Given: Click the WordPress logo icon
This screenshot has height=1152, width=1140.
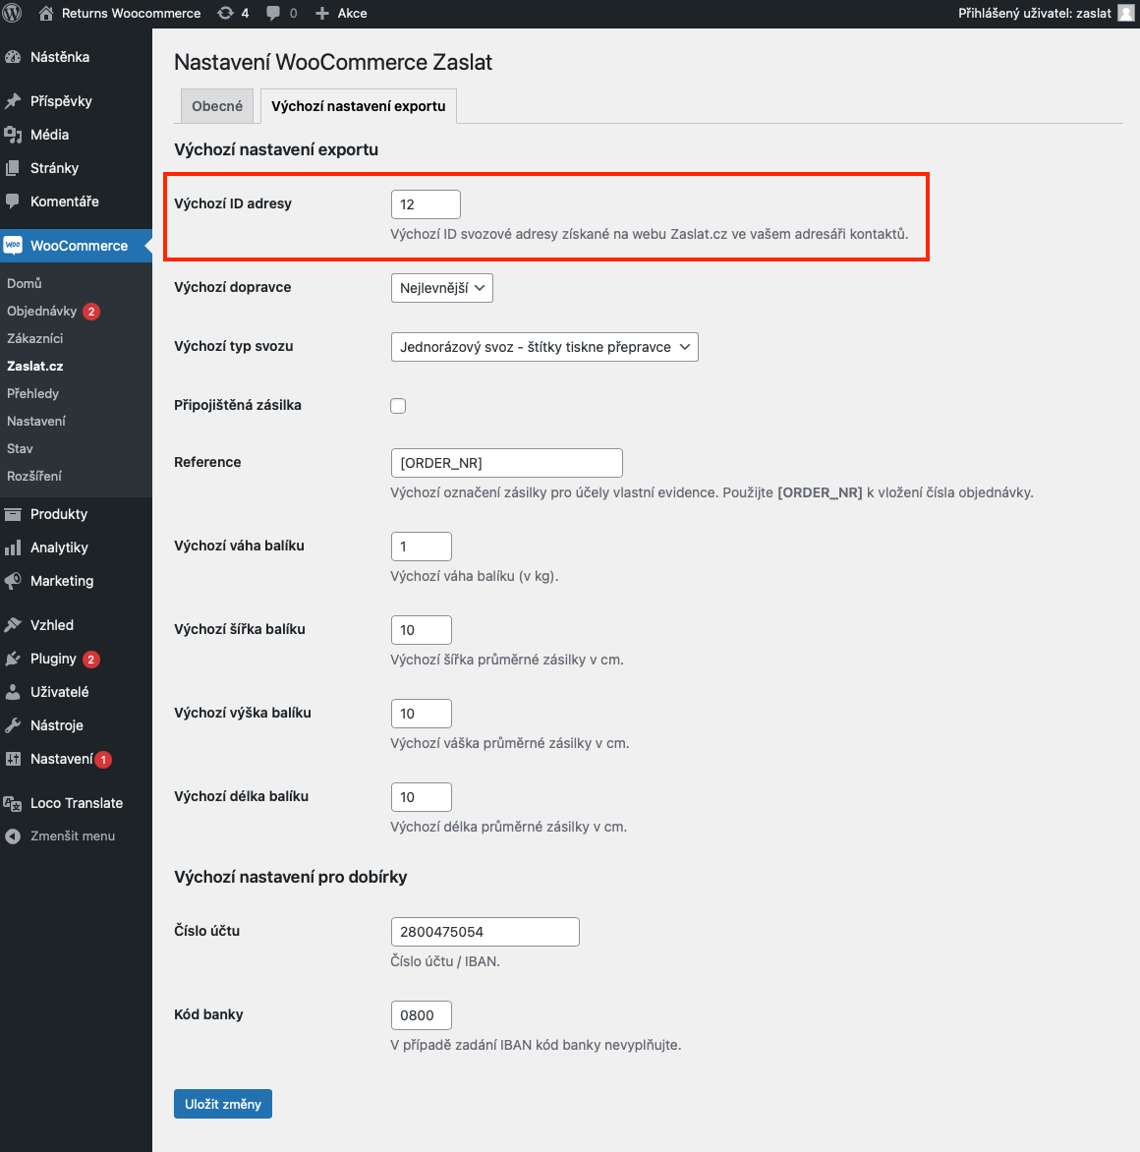Looking at the screenshot, I should (13, 13).
